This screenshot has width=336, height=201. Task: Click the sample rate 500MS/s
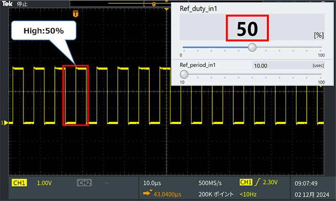pyautogui.click(x=210, y=183)
